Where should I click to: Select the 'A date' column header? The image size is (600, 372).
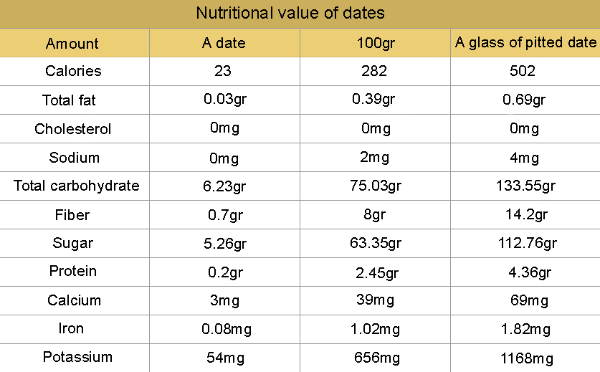coord(224,42)
